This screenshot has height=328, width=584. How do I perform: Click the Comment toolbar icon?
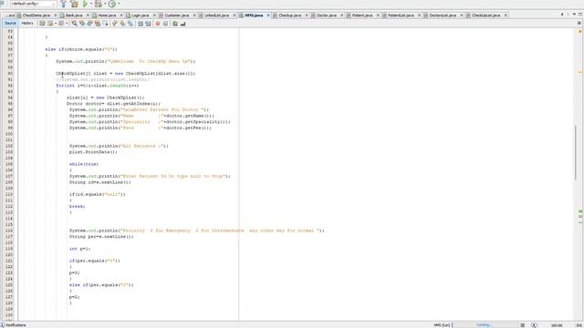[x=175, y=24]
